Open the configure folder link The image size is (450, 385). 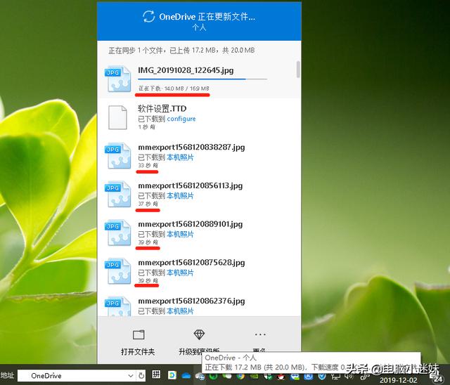[x=181, y=119]
